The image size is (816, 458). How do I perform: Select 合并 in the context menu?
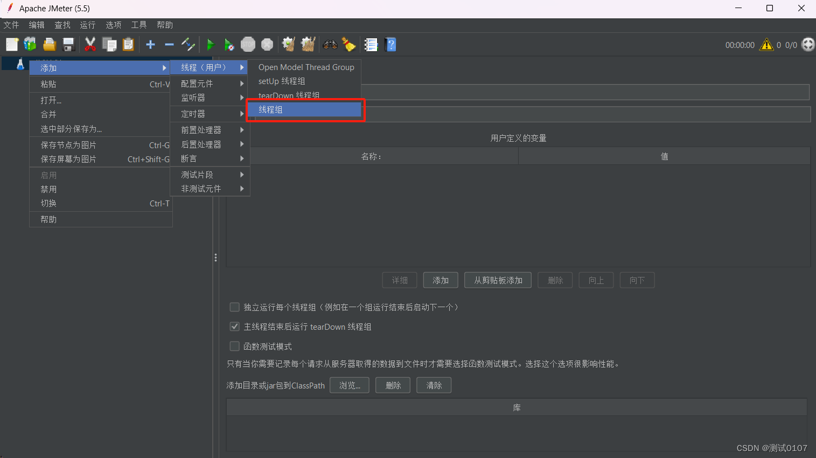(100, 114)
